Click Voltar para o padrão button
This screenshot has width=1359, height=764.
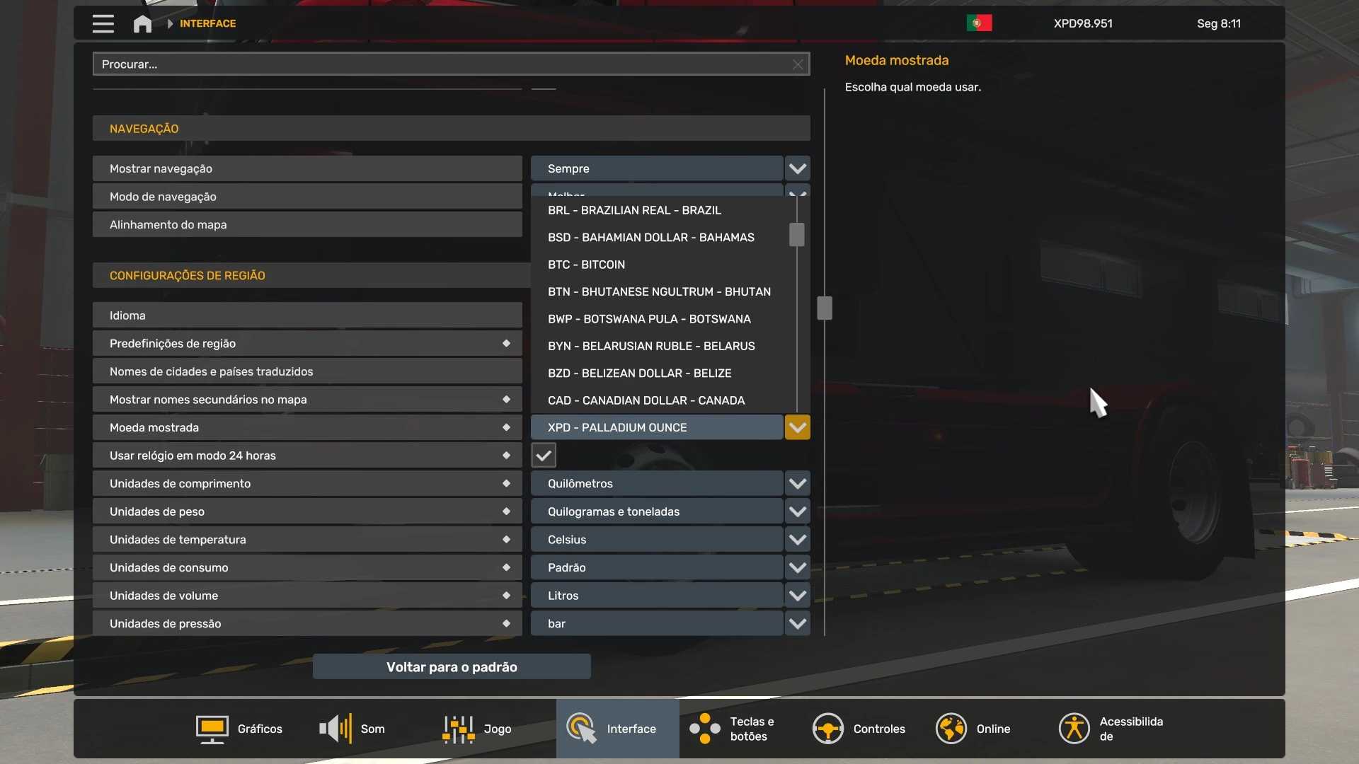pyautogui.click(x=452, y=667)
